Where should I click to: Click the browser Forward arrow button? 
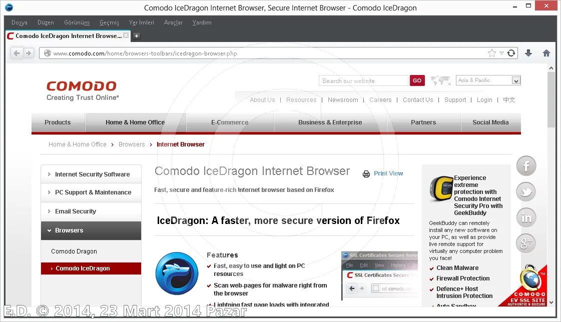tap(28, 53)
